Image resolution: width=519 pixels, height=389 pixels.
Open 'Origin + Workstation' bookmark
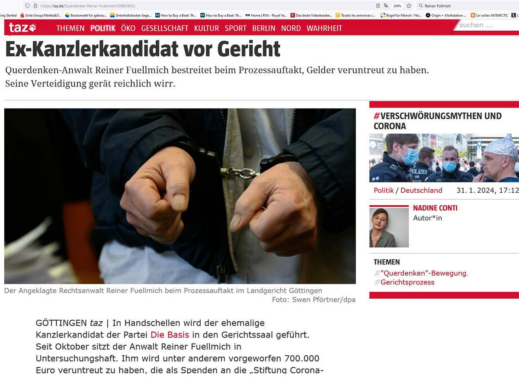pyautogui.click(x=446, y=15)
